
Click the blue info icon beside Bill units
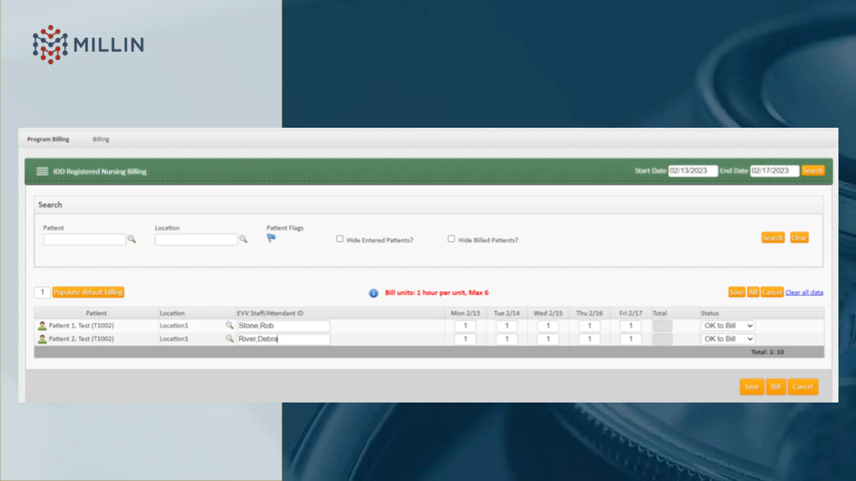[x=373, y=293]
